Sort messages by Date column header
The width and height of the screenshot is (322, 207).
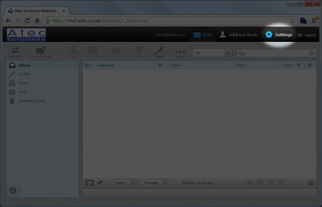tap(241, 65)
